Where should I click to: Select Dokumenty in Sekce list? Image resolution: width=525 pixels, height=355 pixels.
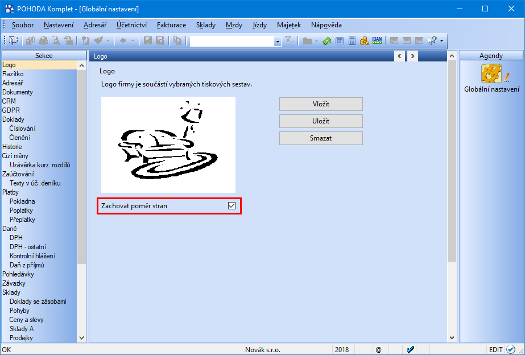tap(18, 92)
